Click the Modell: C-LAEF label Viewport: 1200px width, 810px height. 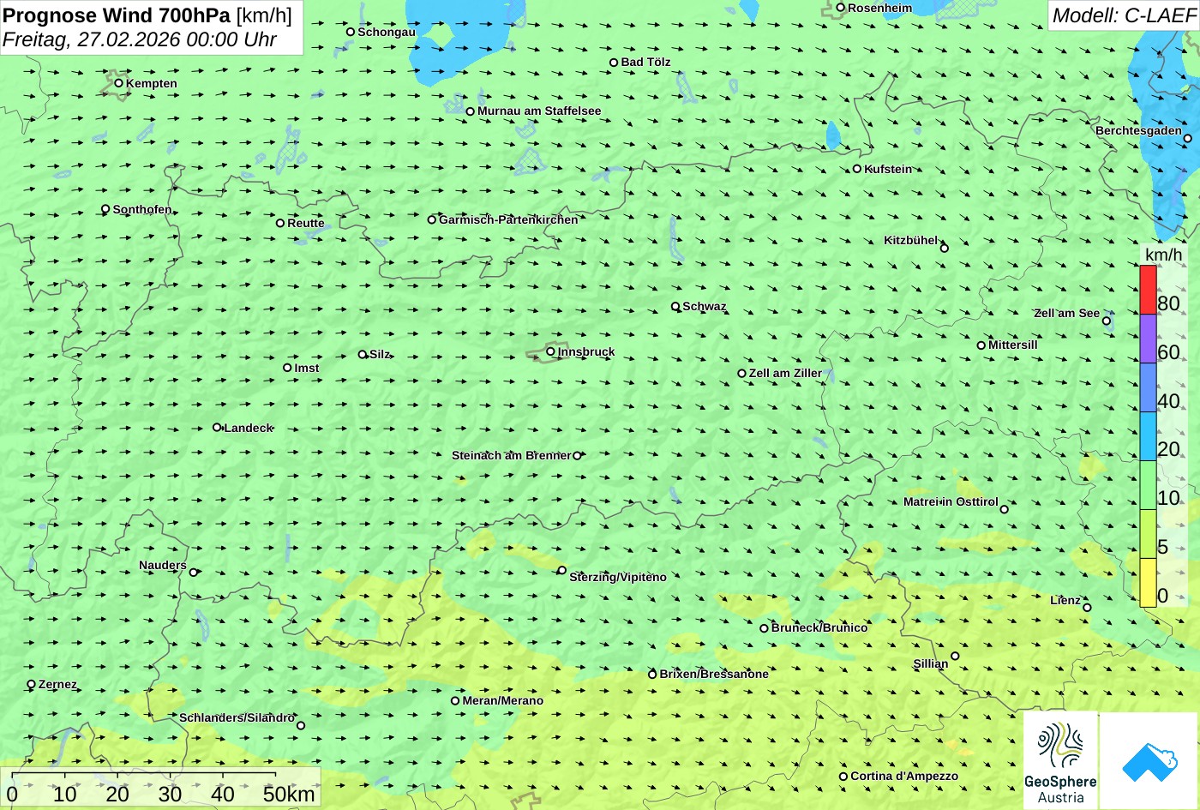pyautogui.click(x=1123, y=15)
